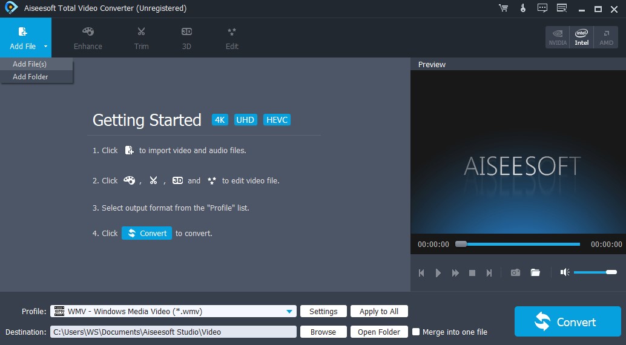
Task: Click the elapsed time 00:00:00 left of the seek bar
Action: click(433, 245)
